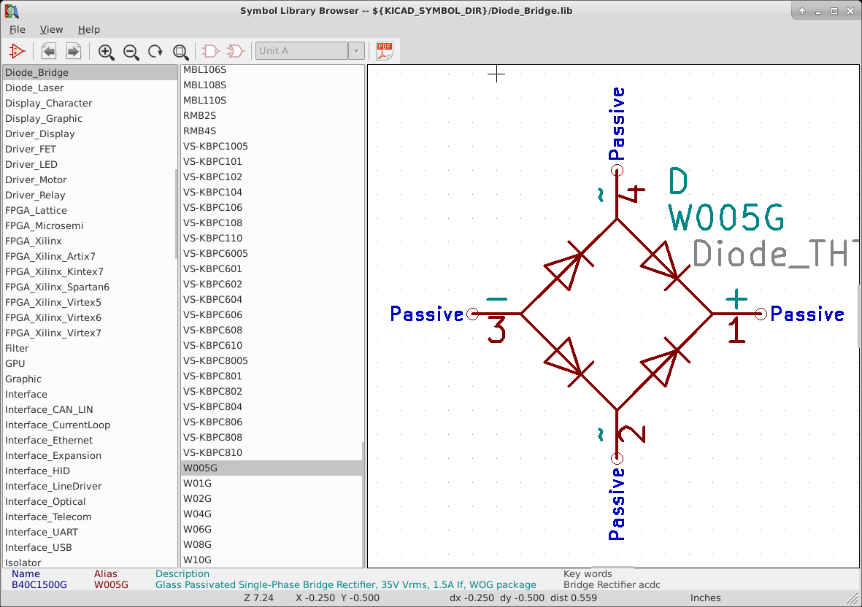Go to previous symbol with back arrow

pos(48,50)
